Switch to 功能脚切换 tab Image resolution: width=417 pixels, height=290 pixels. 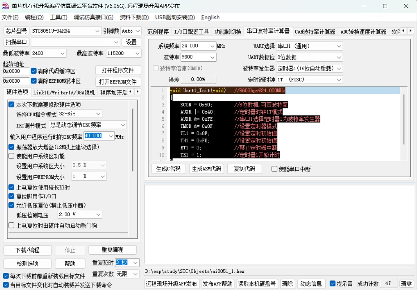point(228,32)
